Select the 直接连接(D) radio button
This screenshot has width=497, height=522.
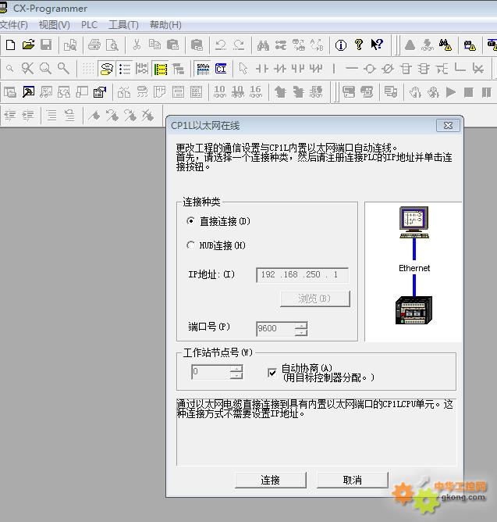tap(190, 221)
